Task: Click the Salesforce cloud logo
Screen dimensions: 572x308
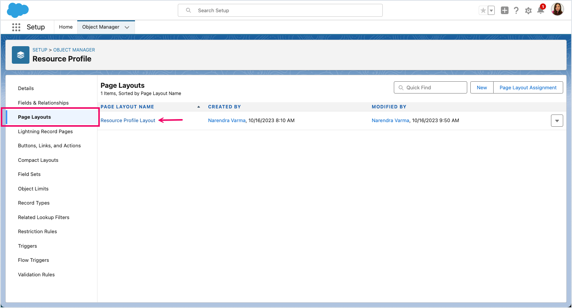Action: [18, 10]
